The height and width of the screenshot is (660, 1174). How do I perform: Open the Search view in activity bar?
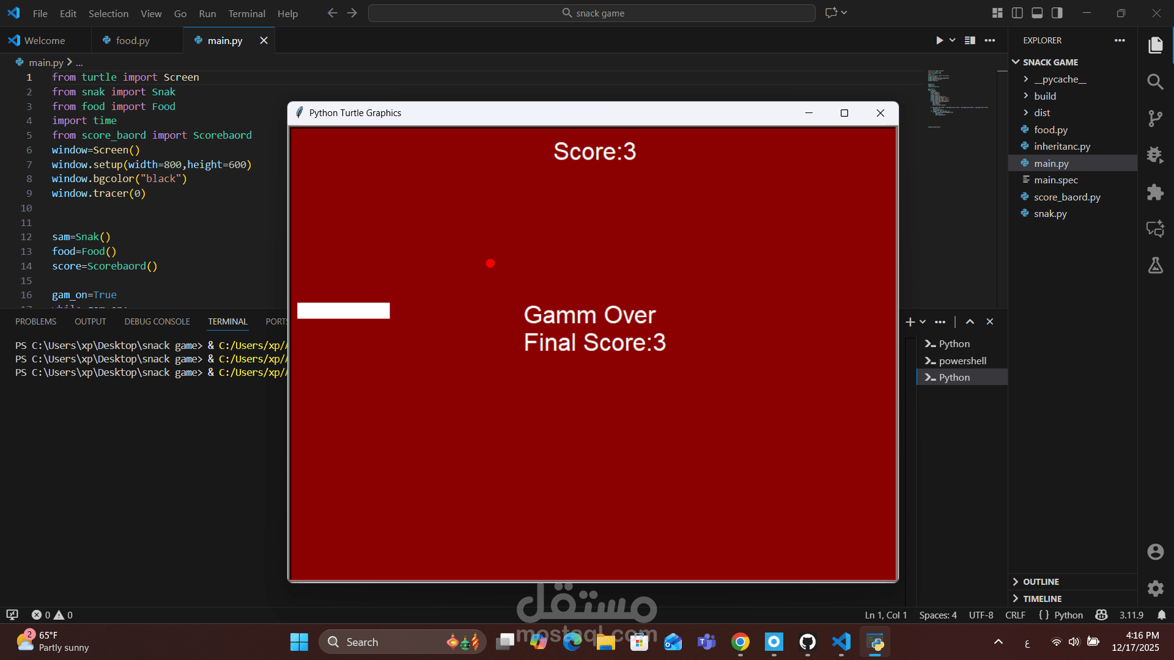coord(1155,81)
